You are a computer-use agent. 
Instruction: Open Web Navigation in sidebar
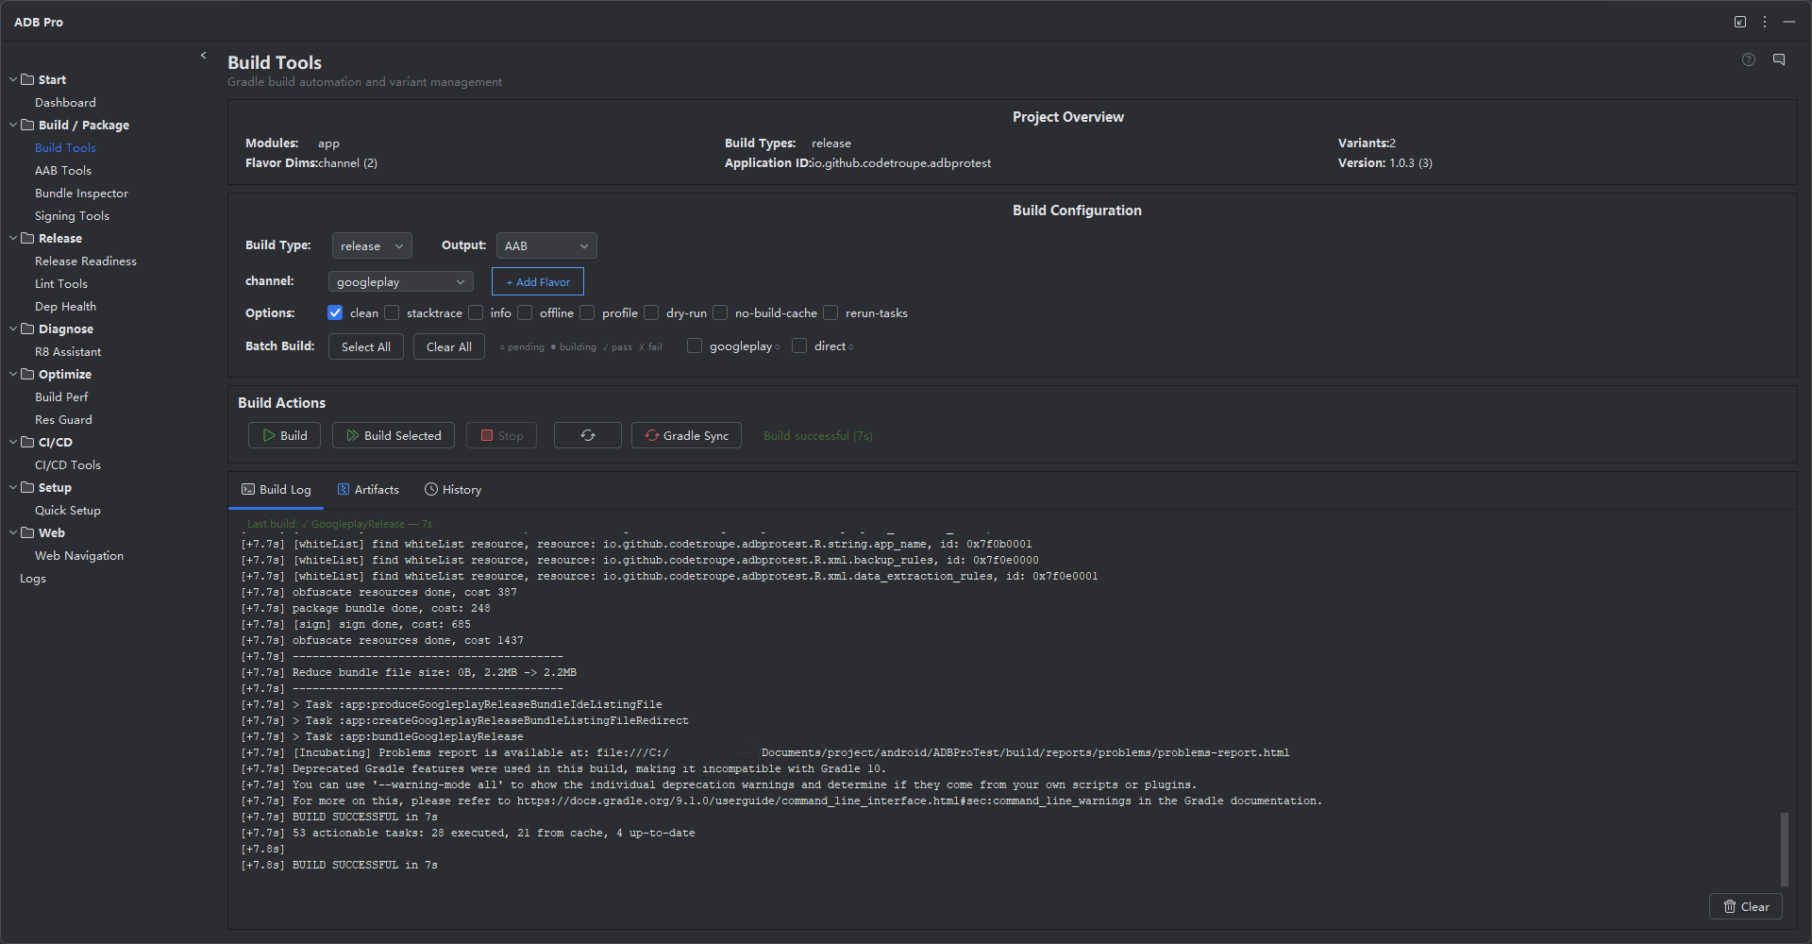coord(79,555)
